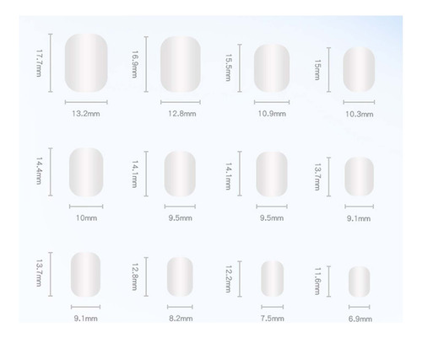Click the 15.5mm height label
This screenshot has height=338, width=422.
228,67
